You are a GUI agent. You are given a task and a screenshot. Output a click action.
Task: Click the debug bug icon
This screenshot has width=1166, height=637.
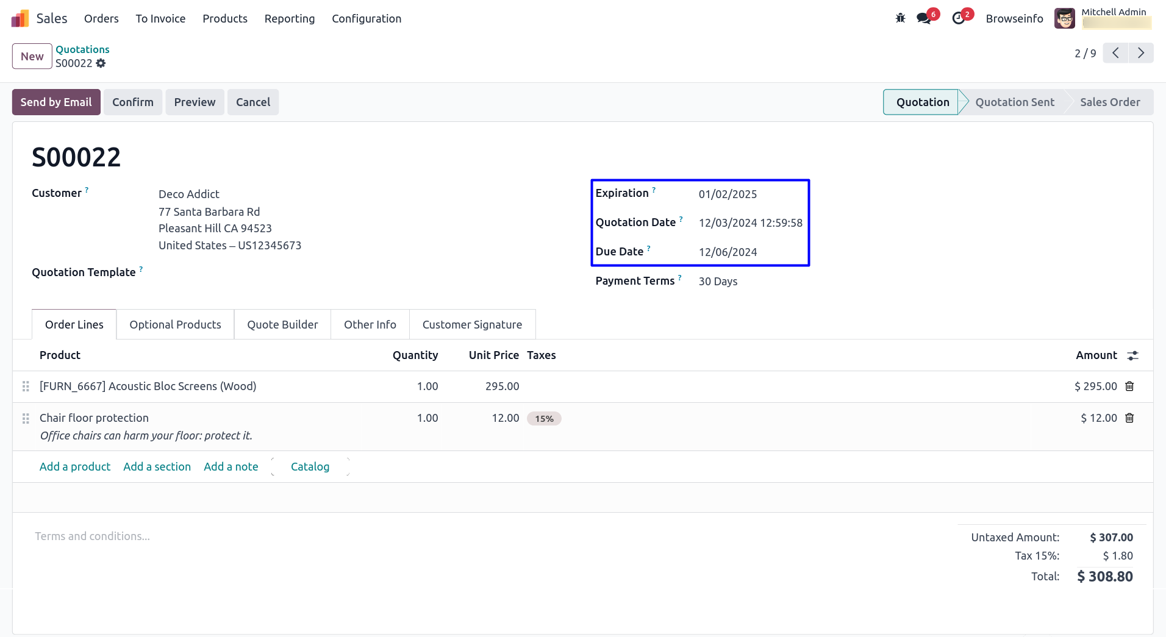900,18
